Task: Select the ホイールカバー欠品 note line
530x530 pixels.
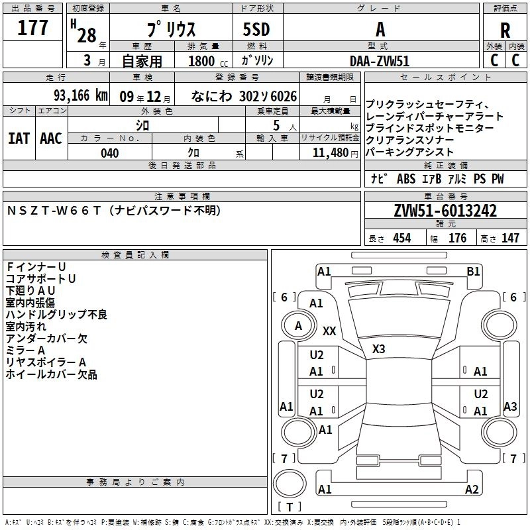Action: tap(52, 374)
